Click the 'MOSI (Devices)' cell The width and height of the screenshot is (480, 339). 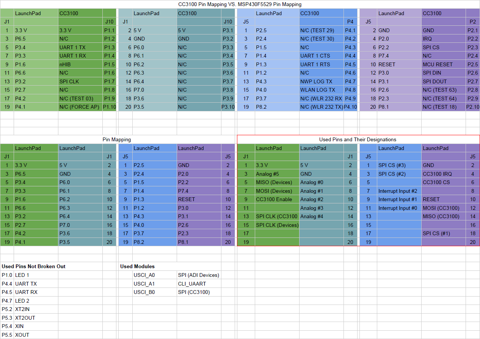pyautogui.click(x=277, y=191)
